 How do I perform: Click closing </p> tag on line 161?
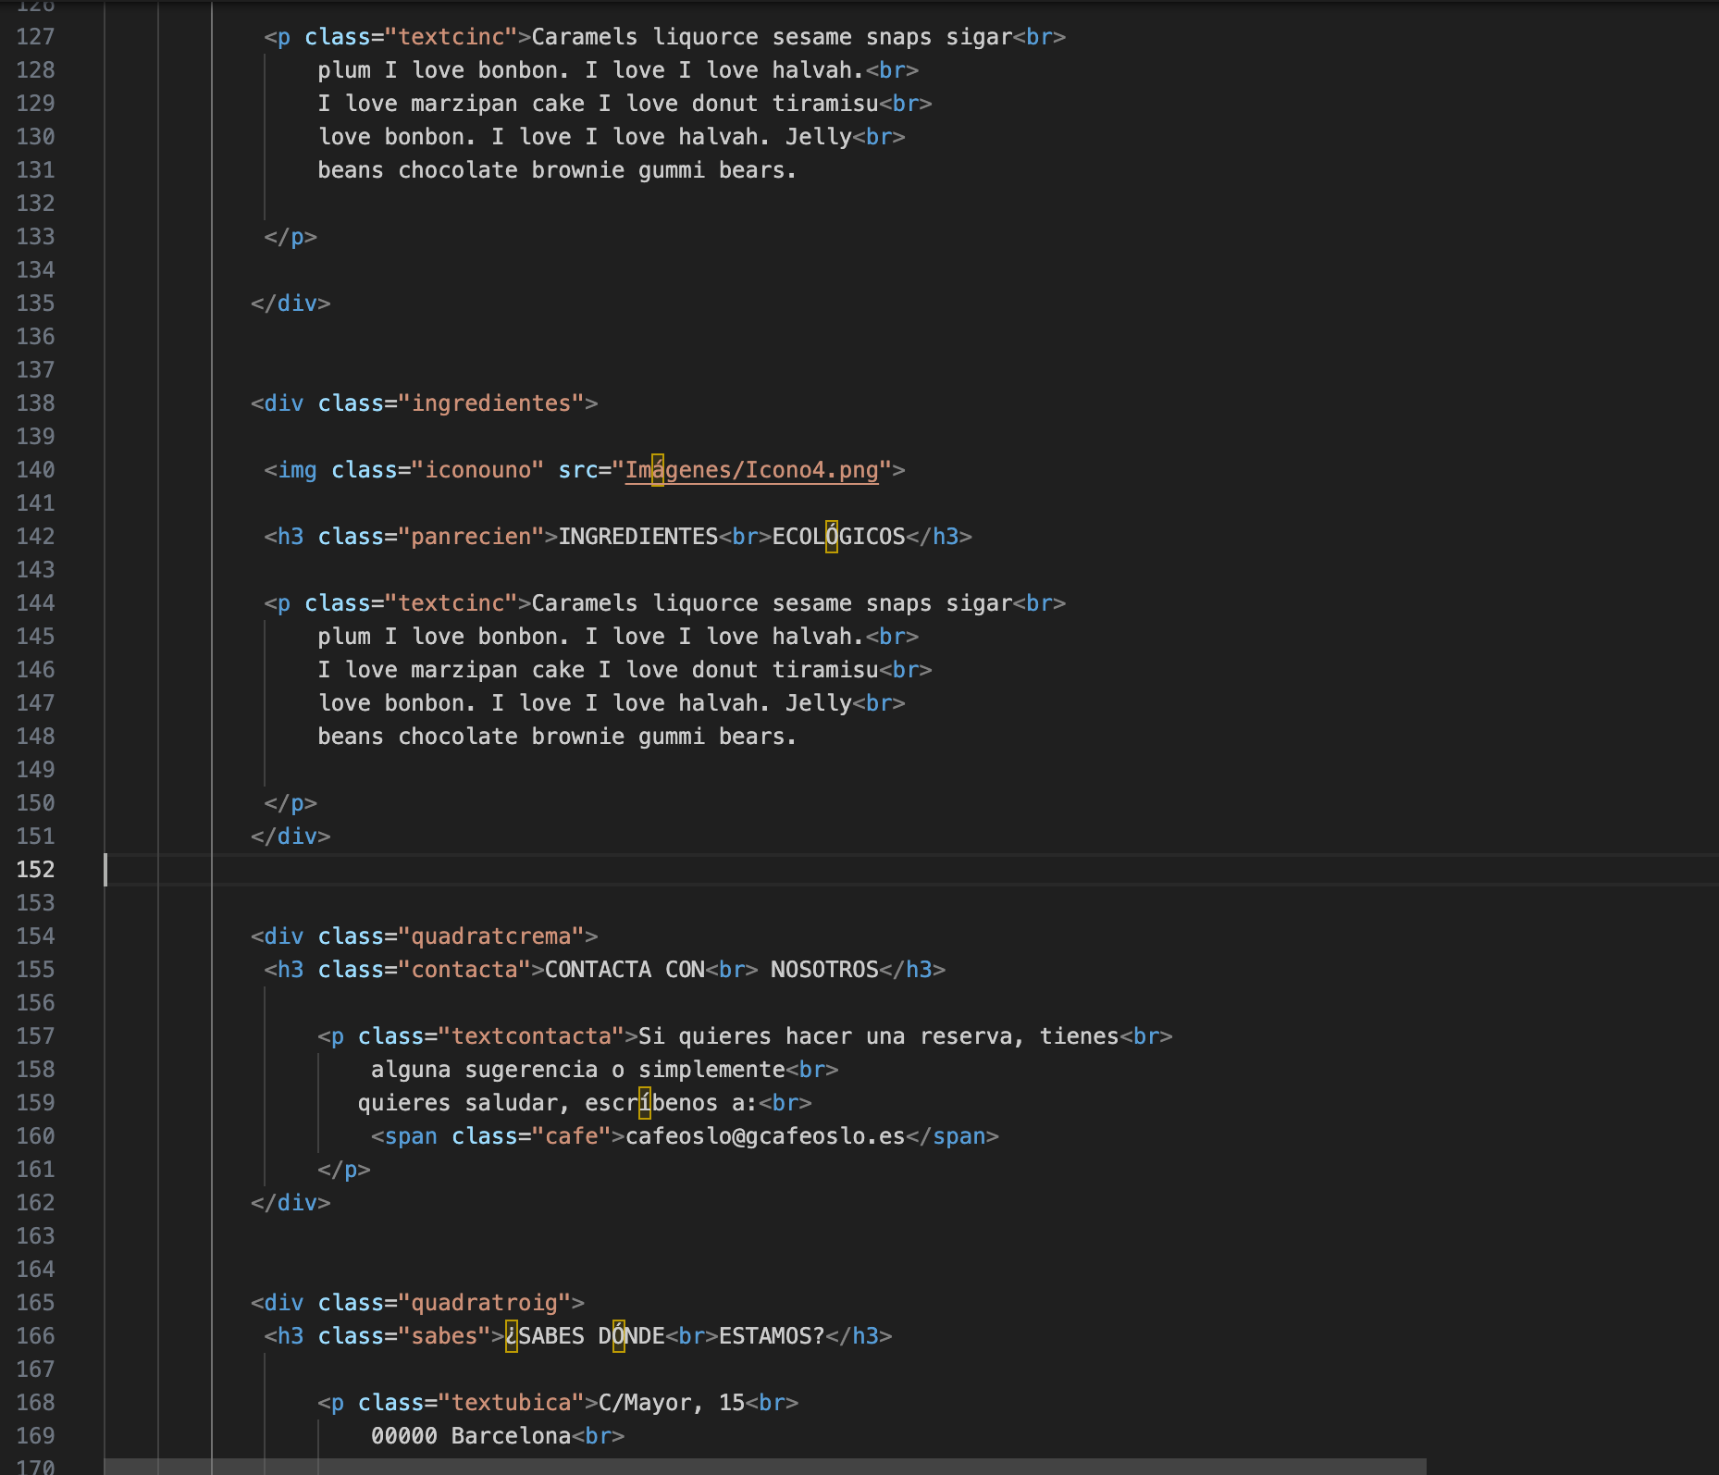(344, 1170)
